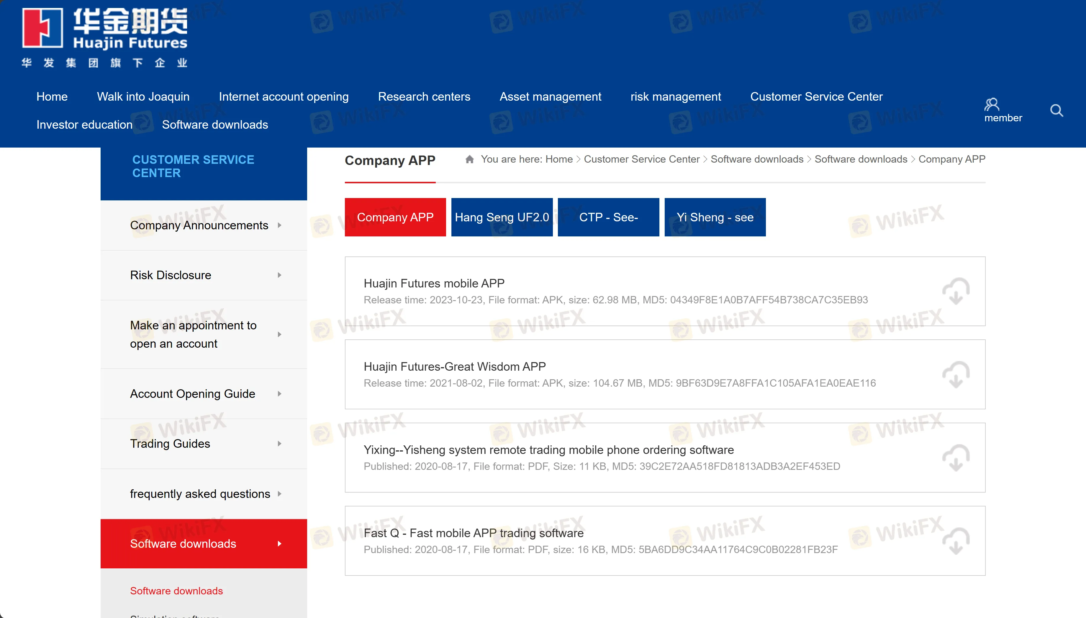
Task: Go to Asset management menu
Action: (x=550, y=97)
